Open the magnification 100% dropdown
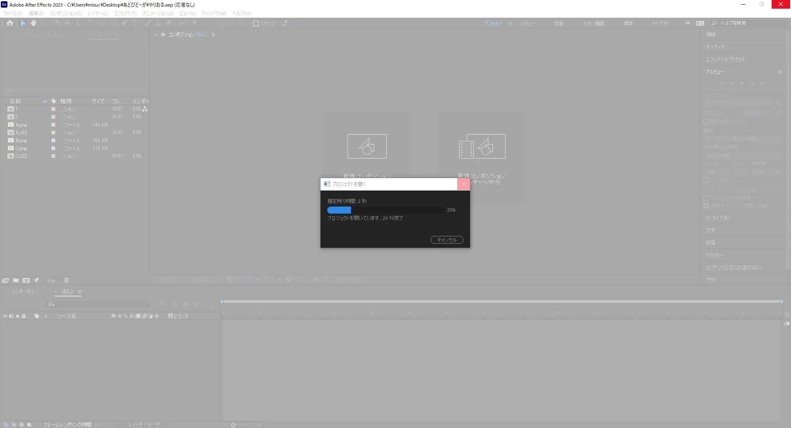791x428 pixels. [168, 280]
